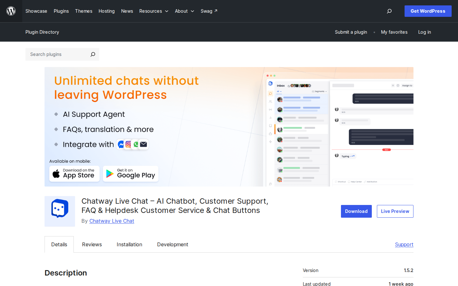
Task: Open My favorites link
Action: tap(394, 32)
